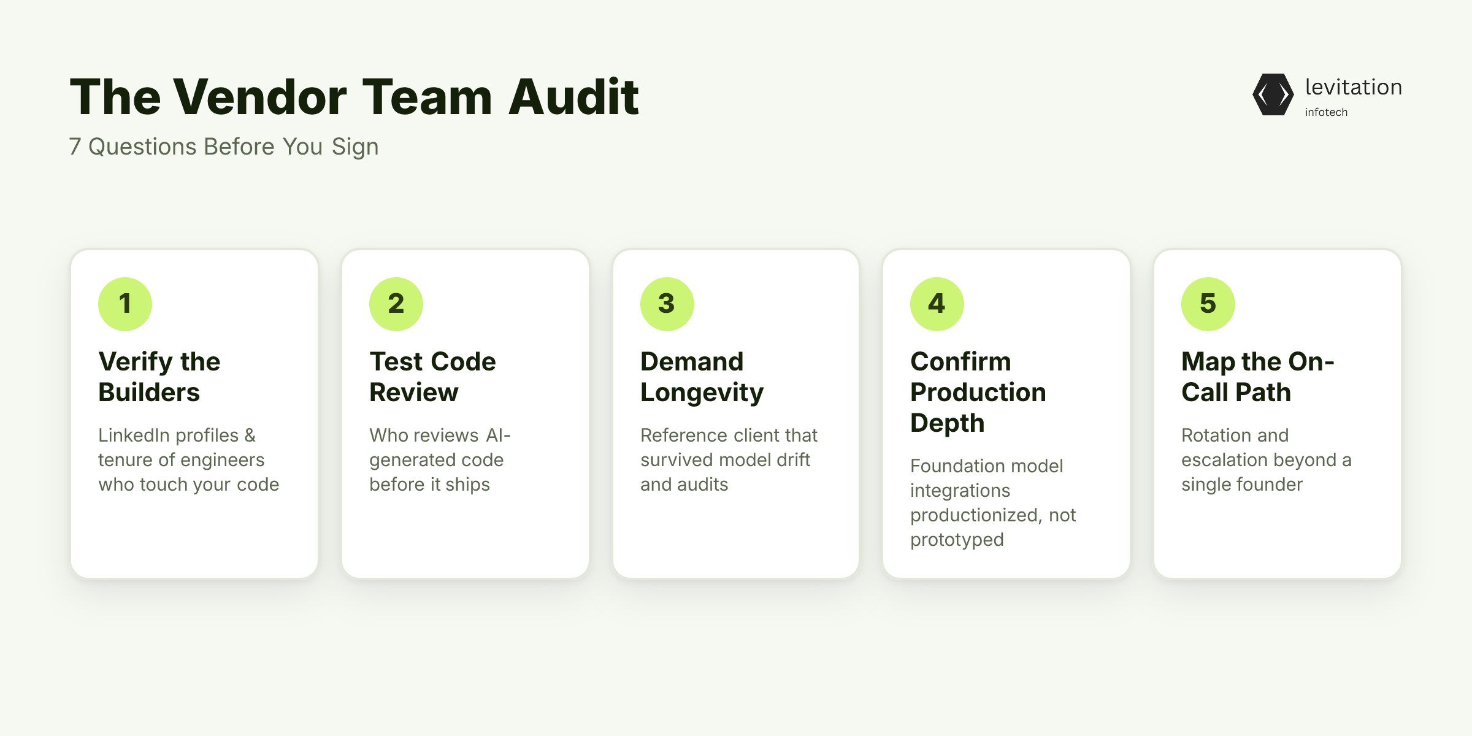Viewport: 1472px width, 736px height.
Task: Click the 'Reference client that survived' description
Action: pos(729,460)
